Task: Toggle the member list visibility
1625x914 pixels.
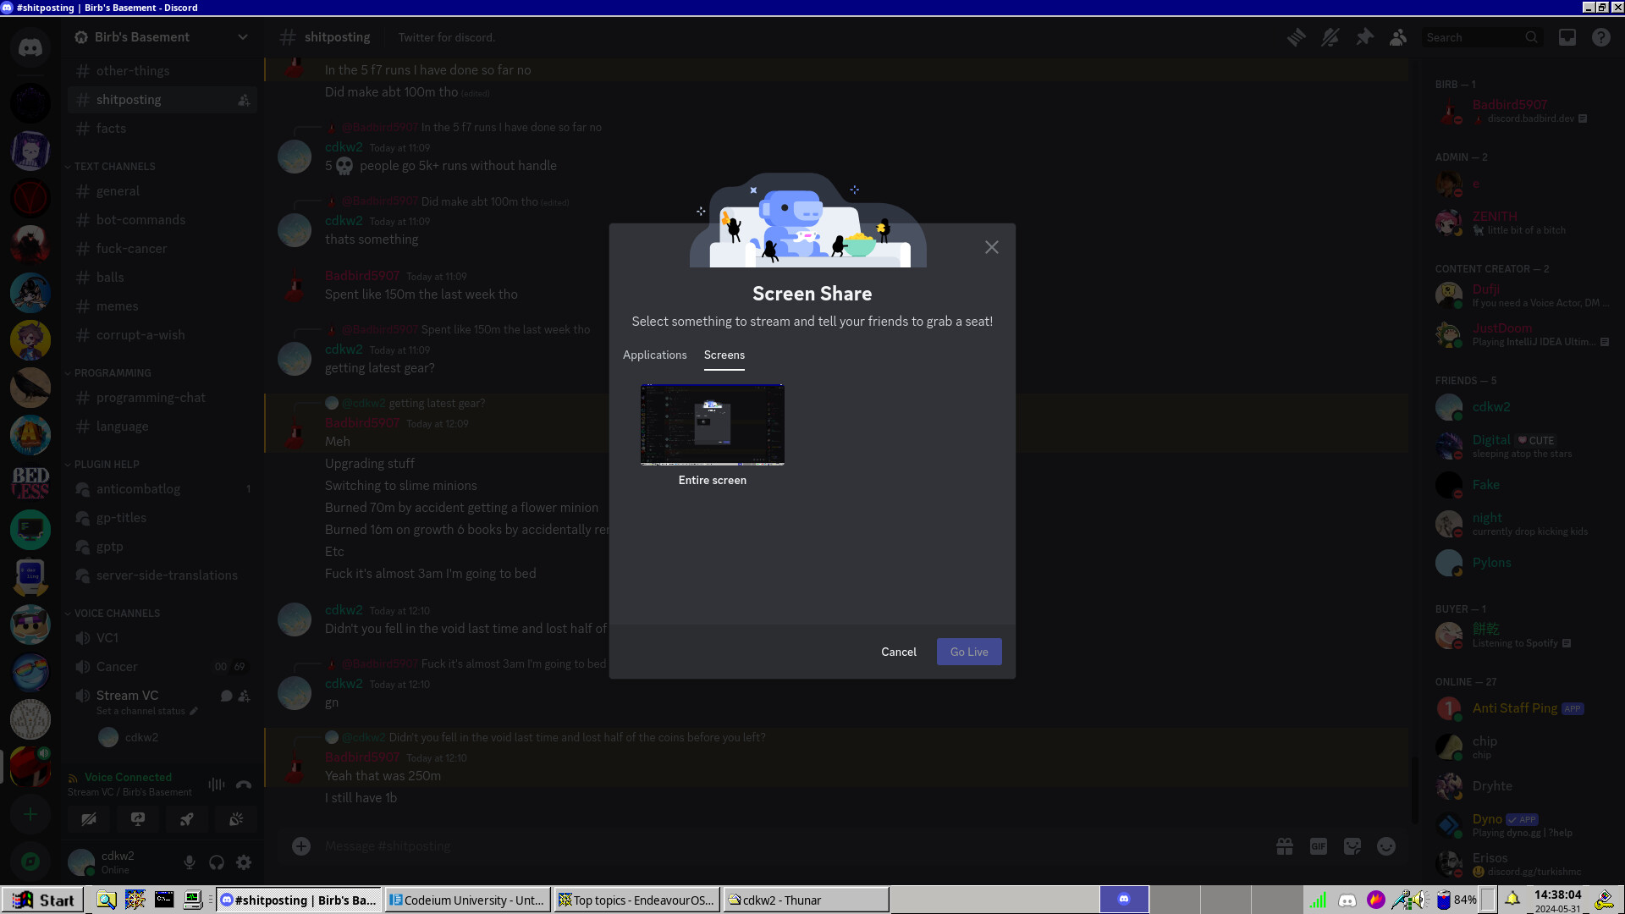Action: coord(1398,37)
